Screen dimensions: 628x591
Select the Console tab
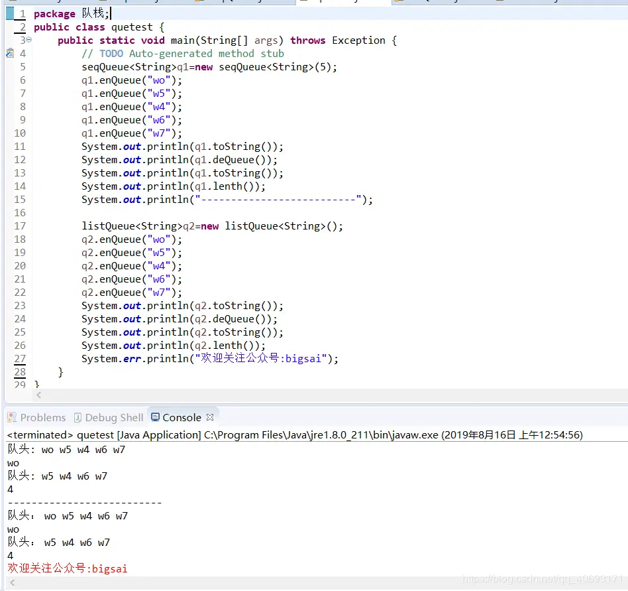[x=182, y=417]
